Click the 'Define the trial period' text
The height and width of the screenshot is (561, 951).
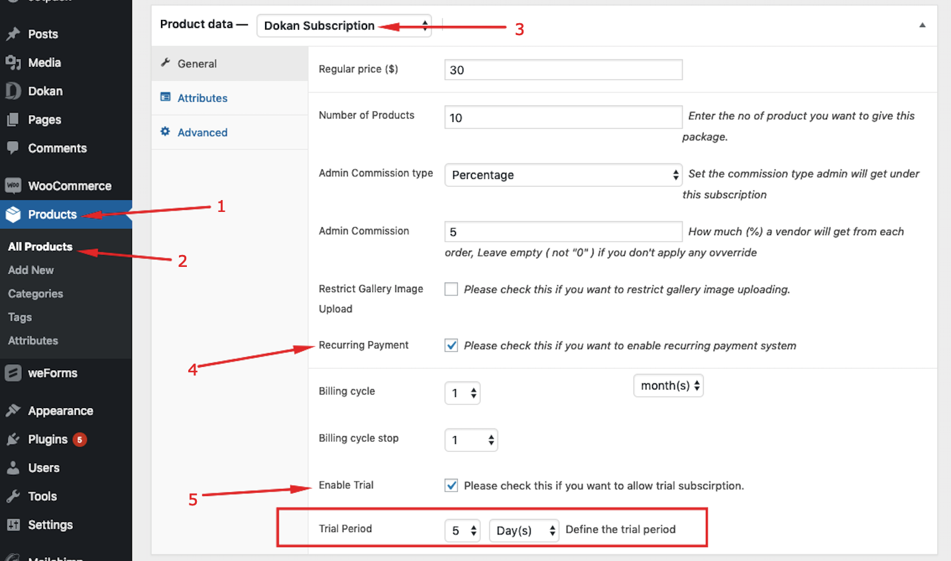pyautogui.click(x=620, y=529)
